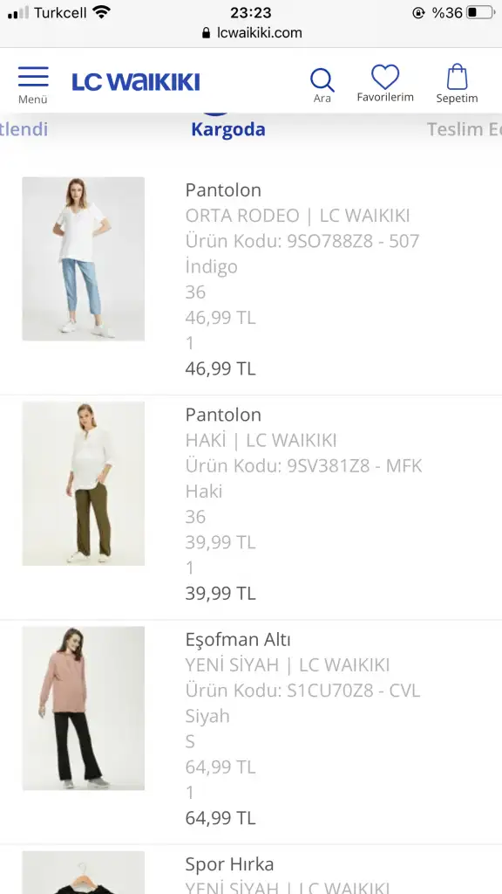This screenshot has height=894, width=502.
Task: Tap the battery icon in status bar
Action: tap(481, 12)
